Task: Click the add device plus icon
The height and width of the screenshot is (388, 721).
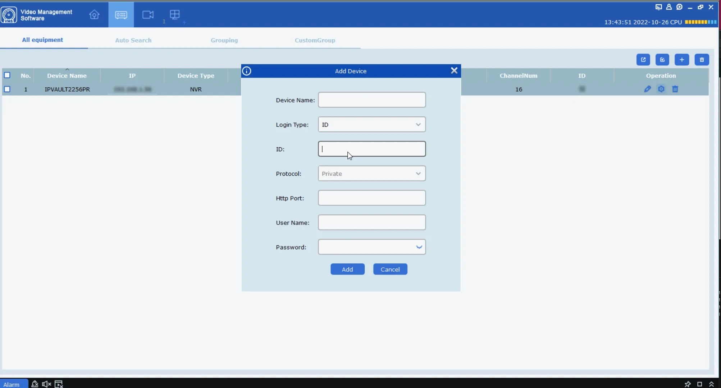Action: [681, 60]
